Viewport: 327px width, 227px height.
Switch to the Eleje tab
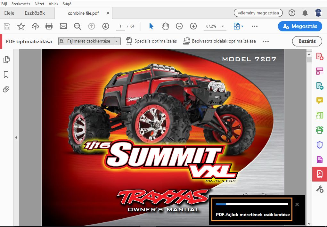[9, 13]
